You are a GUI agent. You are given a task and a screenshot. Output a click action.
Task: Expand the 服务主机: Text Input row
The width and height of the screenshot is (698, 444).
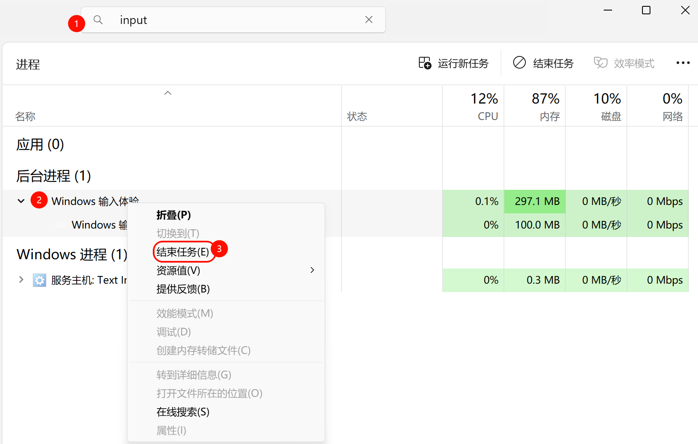point(21,279)
